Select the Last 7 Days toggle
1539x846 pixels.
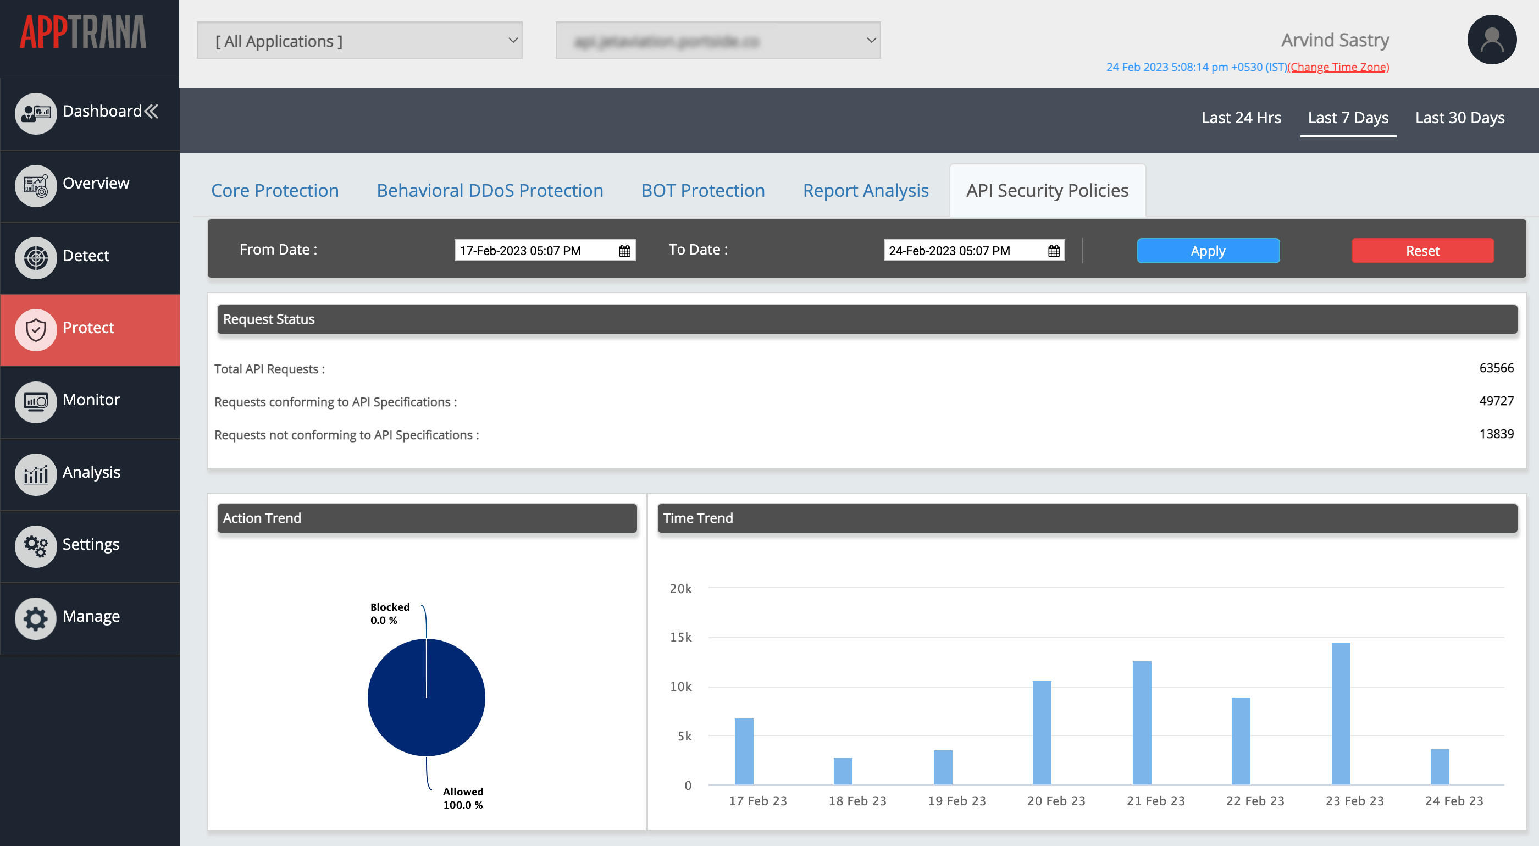tap(1348, 118)
